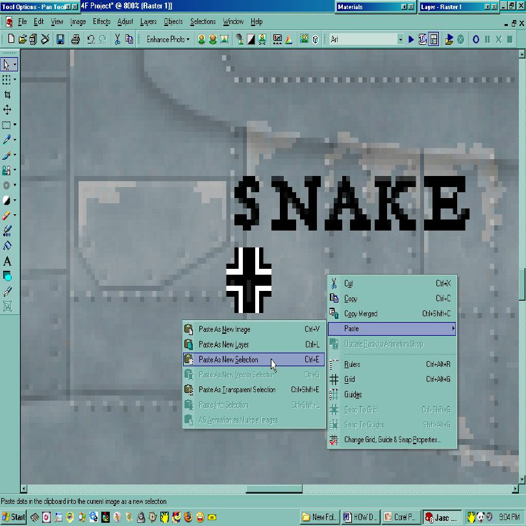Click the Edit Script toolbar icon

(422, 40)
